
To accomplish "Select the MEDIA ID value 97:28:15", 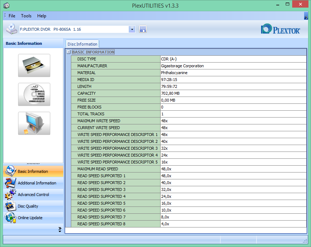I will (169, 80).
